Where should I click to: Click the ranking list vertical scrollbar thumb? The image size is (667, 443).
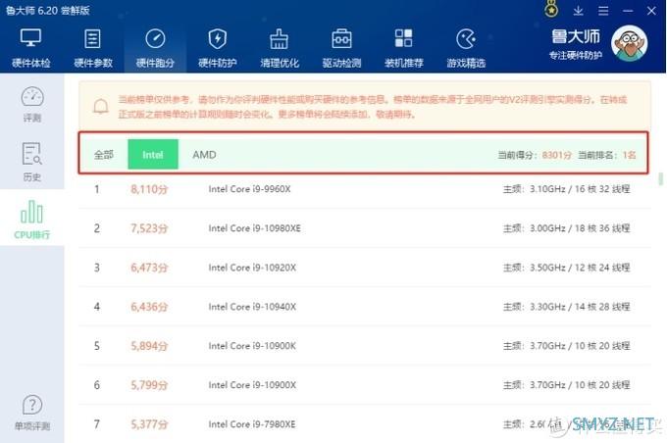click(x=660, y=178)
